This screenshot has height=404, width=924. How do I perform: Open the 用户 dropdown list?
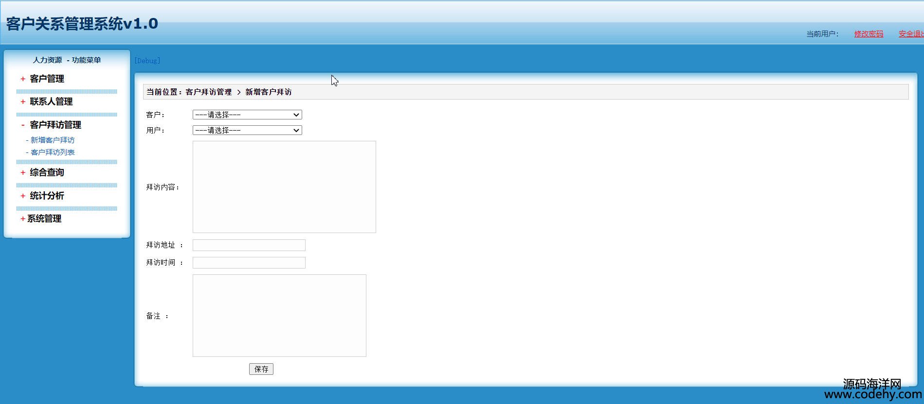(x=247, y=130)
